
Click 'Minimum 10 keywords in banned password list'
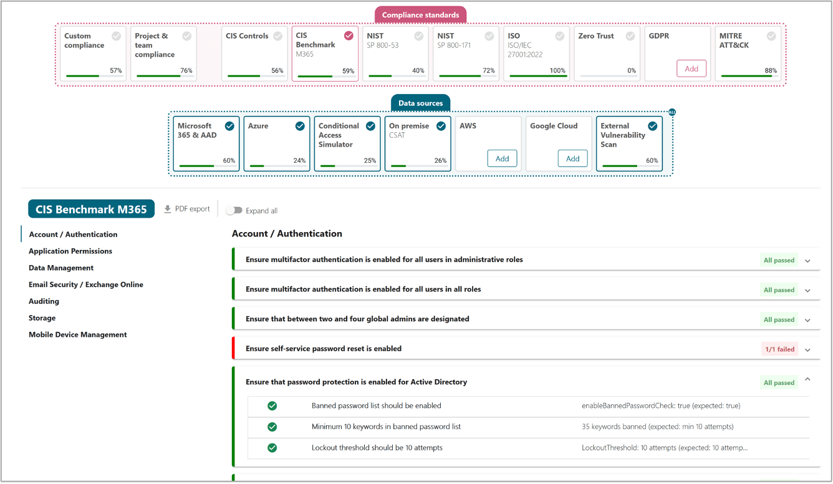[x=387, y=427]
